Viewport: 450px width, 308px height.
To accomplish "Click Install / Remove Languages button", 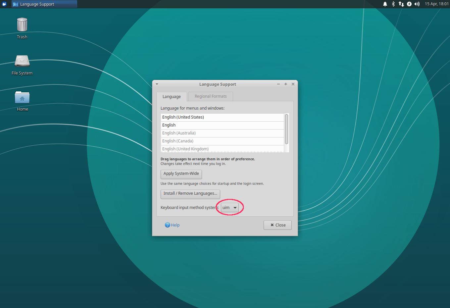I will (190, 194).
